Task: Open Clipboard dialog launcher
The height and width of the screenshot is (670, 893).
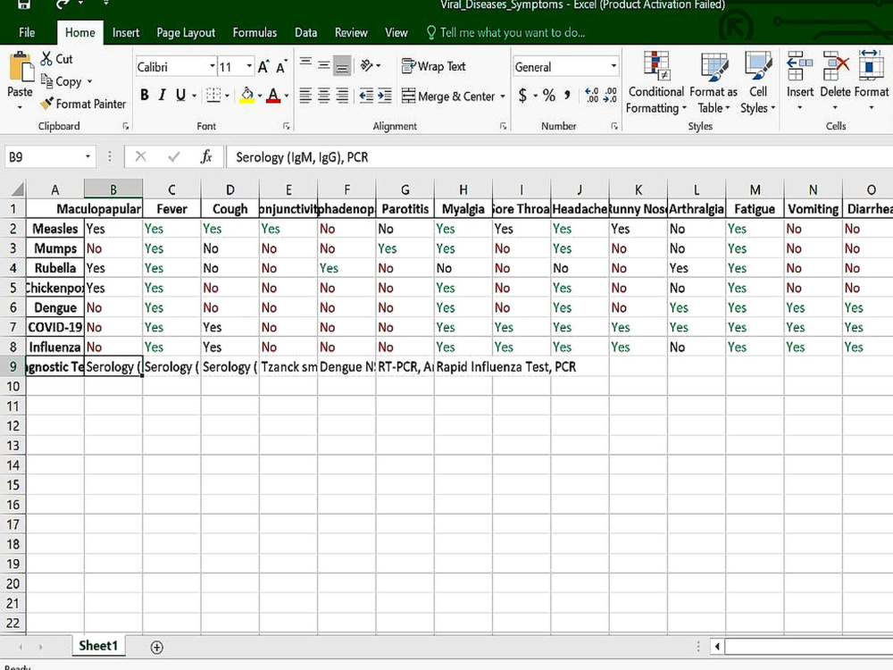Action: [126, 127]
